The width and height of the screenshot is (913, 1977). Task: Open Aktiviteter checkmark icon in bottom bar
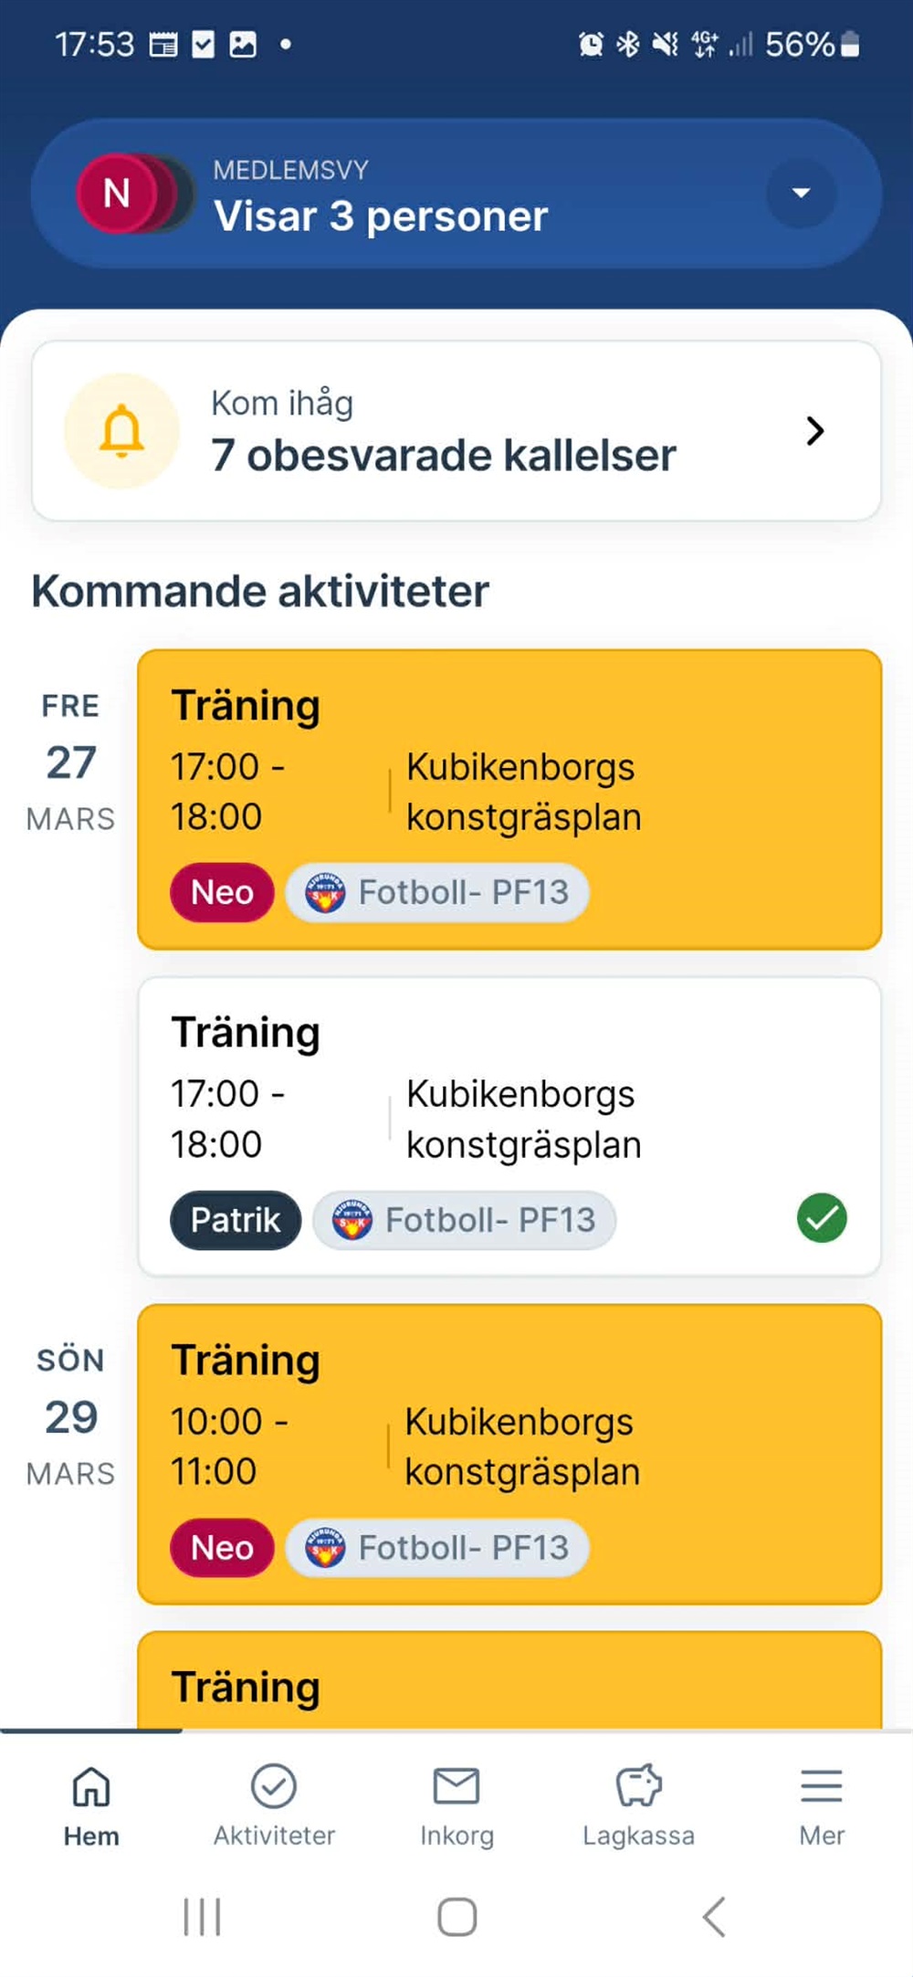point(274,1787)
